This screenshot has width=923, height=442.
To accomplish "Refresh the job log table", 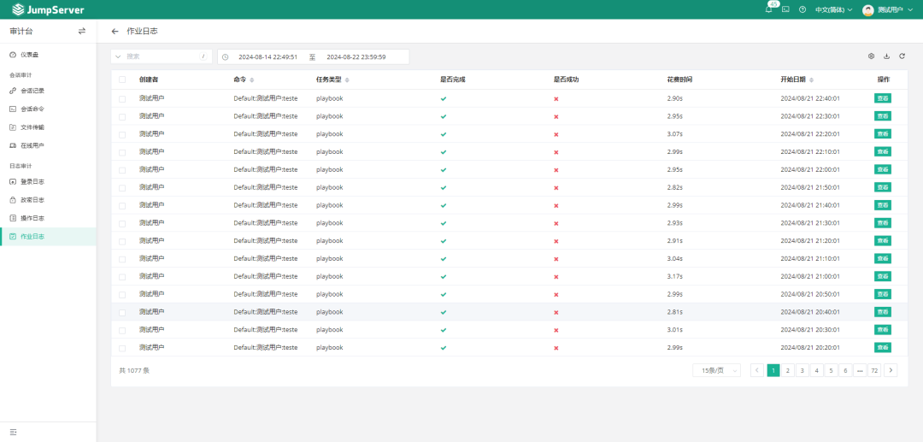I will click(902, 56).
